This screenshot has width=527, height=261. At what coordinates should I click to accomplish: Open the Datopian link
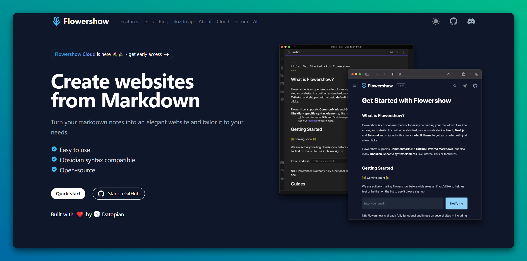coord(113,214)
